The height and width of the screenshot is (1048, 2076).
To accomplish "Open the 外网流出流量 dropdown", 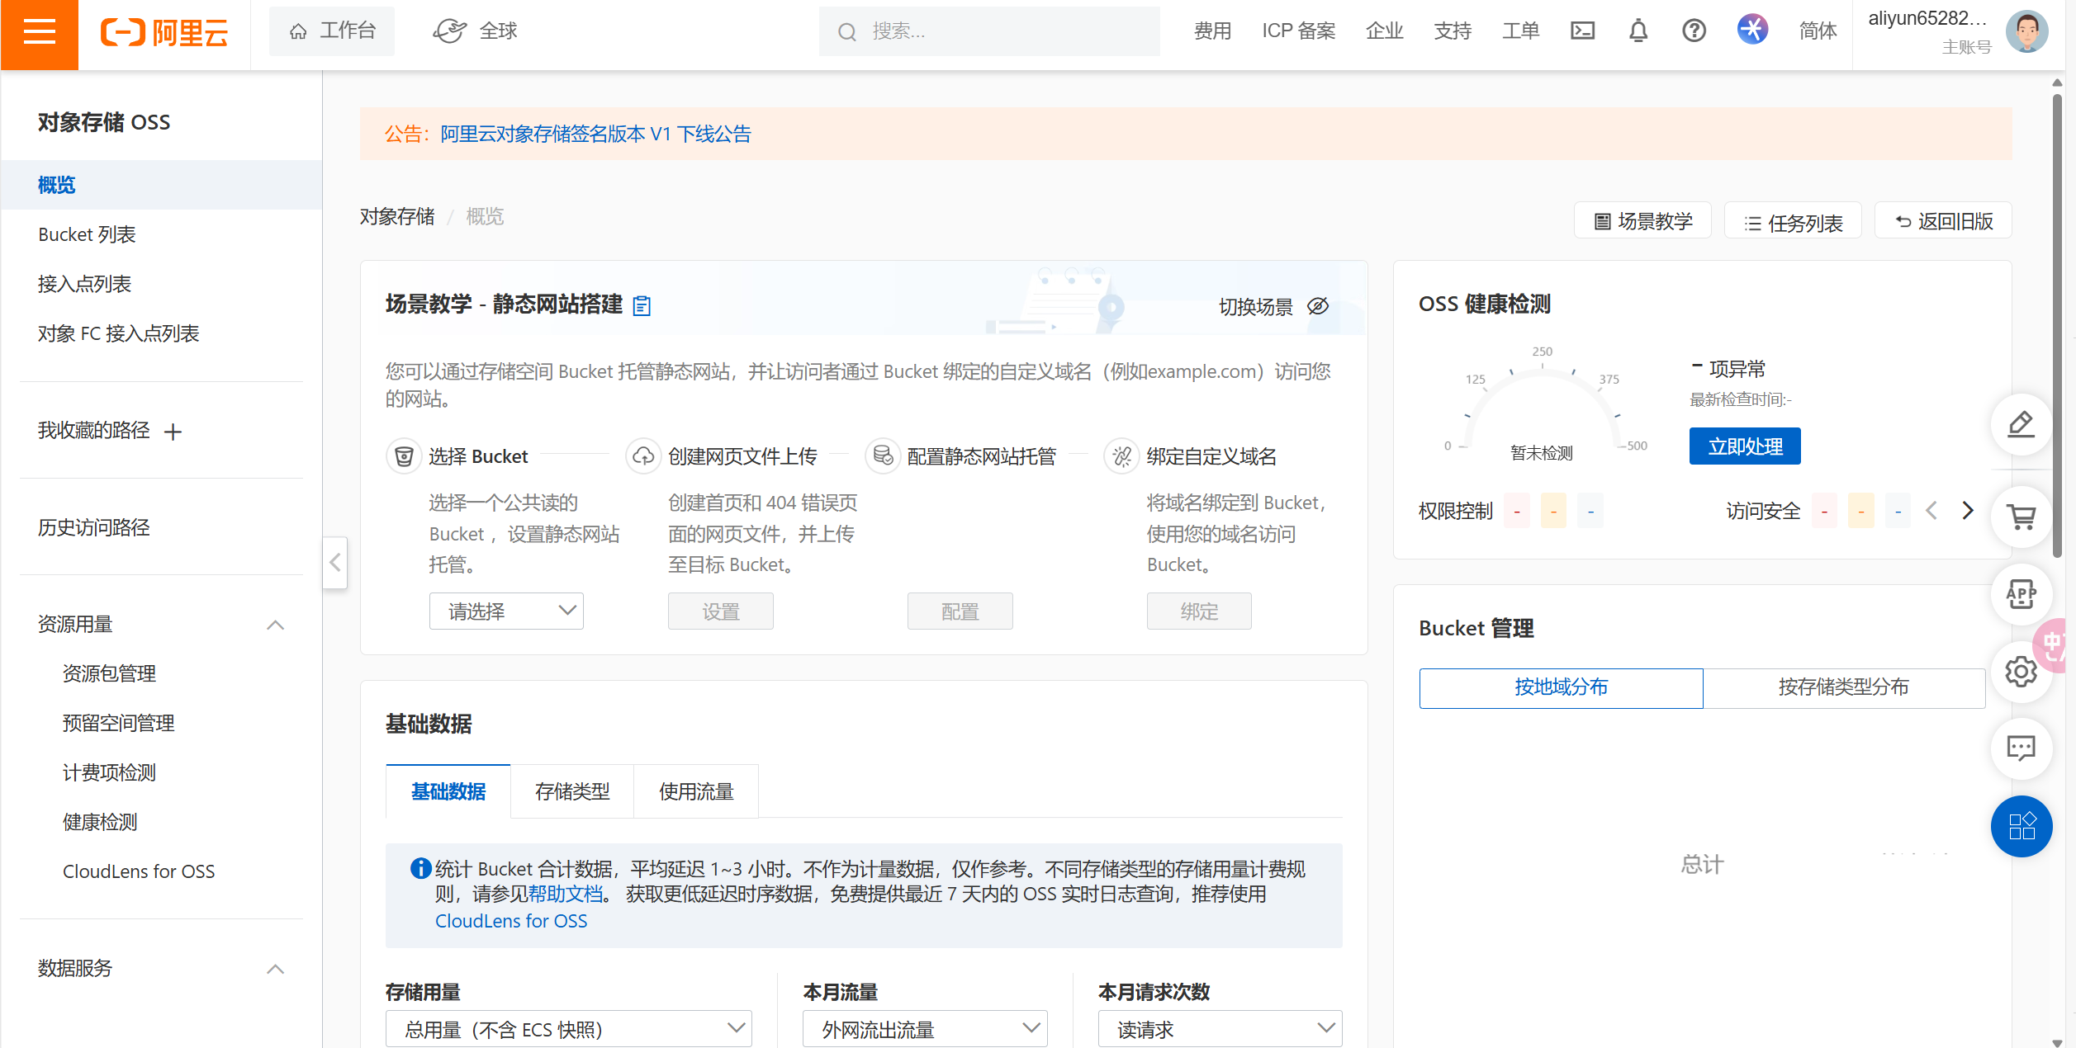I will click(x=925, y=1028).
